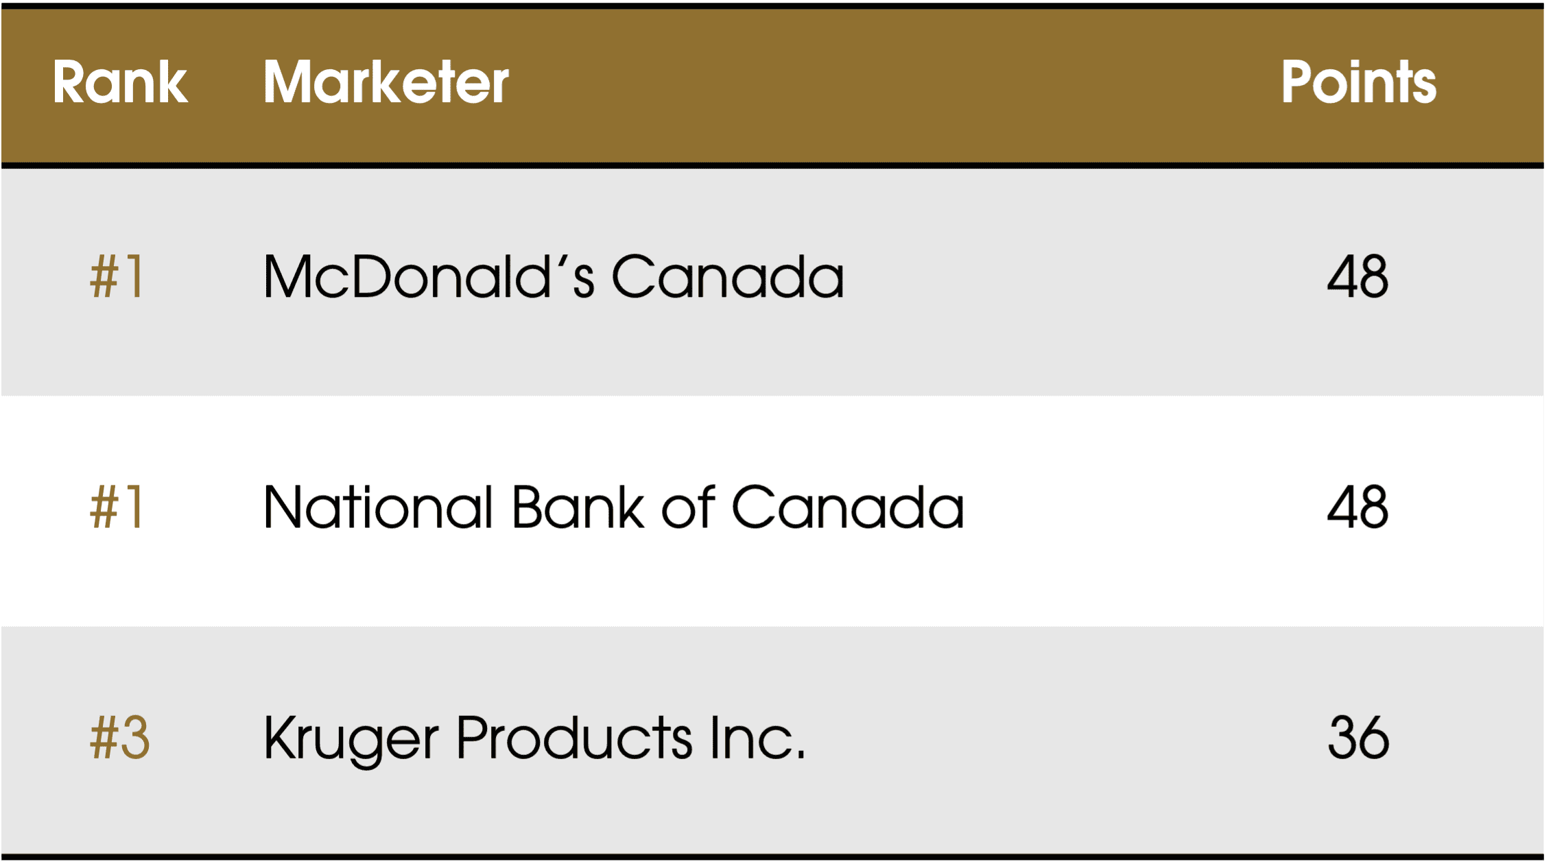
Task: Click the 48 points for McDonald's Canada
Action: 1358,277
